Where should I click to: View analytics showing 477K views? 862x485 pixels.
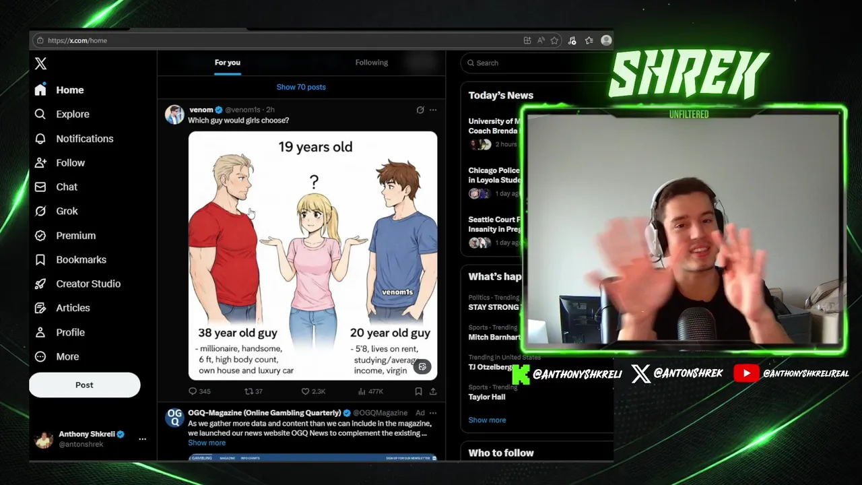pos(370,391)
